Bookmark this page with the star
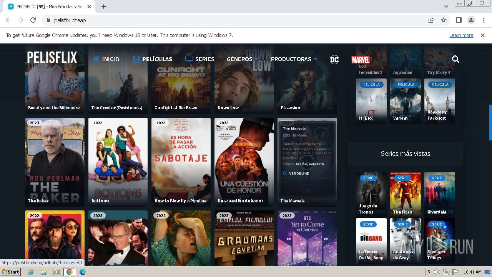 pyautogui.click(x=444, y=20)
